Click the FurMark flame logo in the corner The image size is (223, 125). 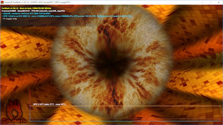14,109
